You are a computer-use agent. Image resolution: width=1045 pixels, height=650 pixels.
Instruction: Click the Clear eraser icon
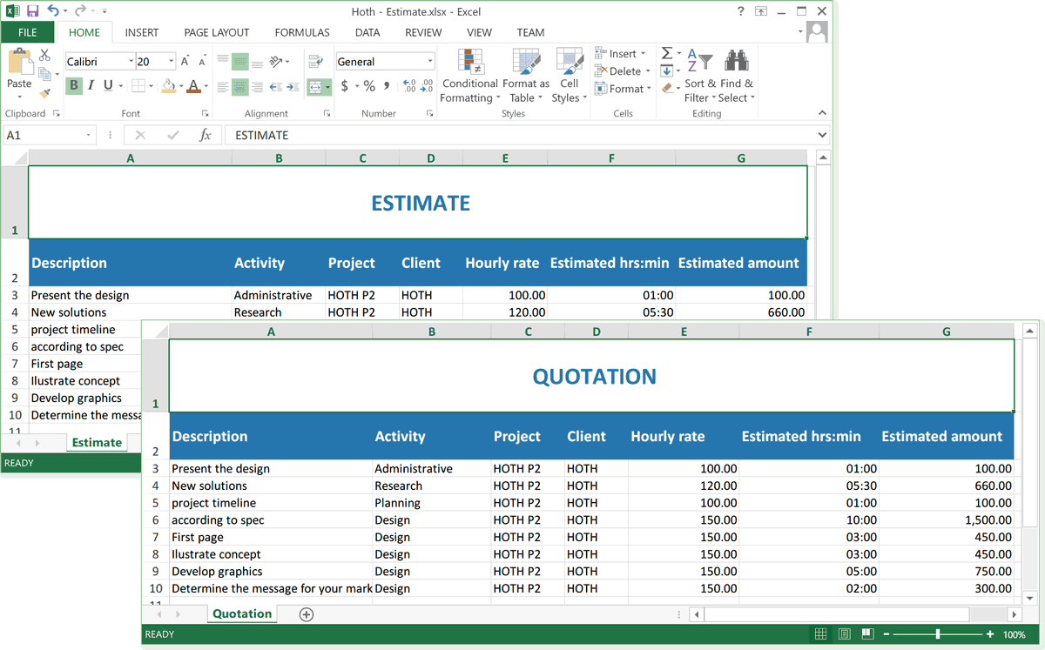(667, 88)
